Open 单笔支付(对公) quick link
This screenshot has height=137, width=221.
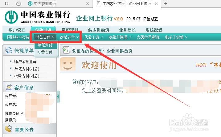pos(27,69)
